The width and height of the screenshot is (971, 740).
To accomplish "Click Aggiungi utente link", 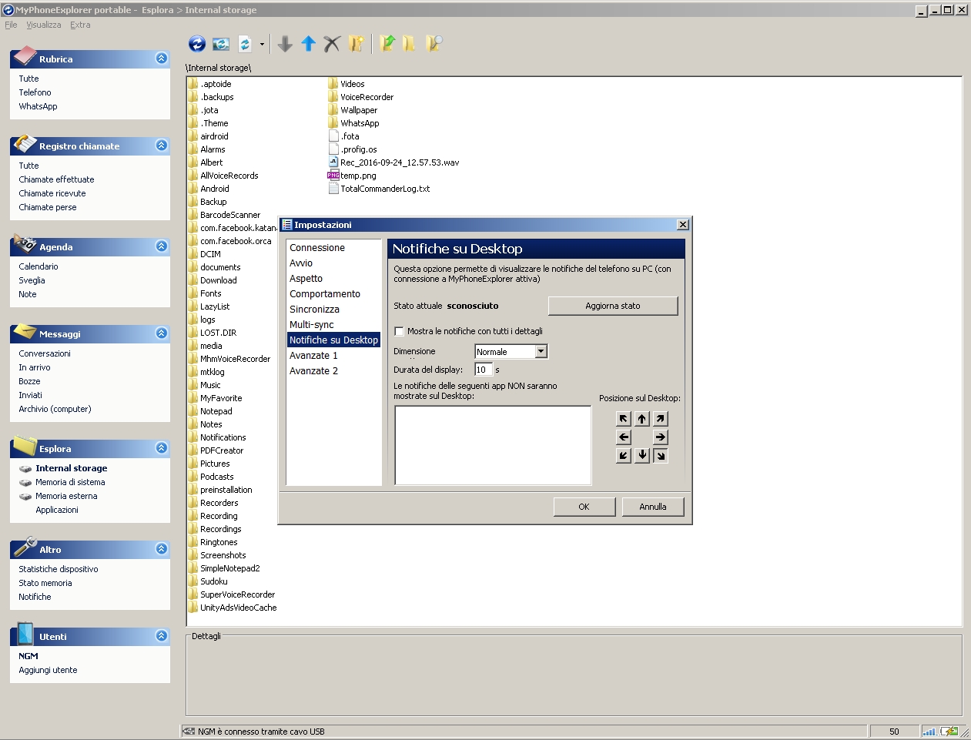I will [x=48, y=670].
